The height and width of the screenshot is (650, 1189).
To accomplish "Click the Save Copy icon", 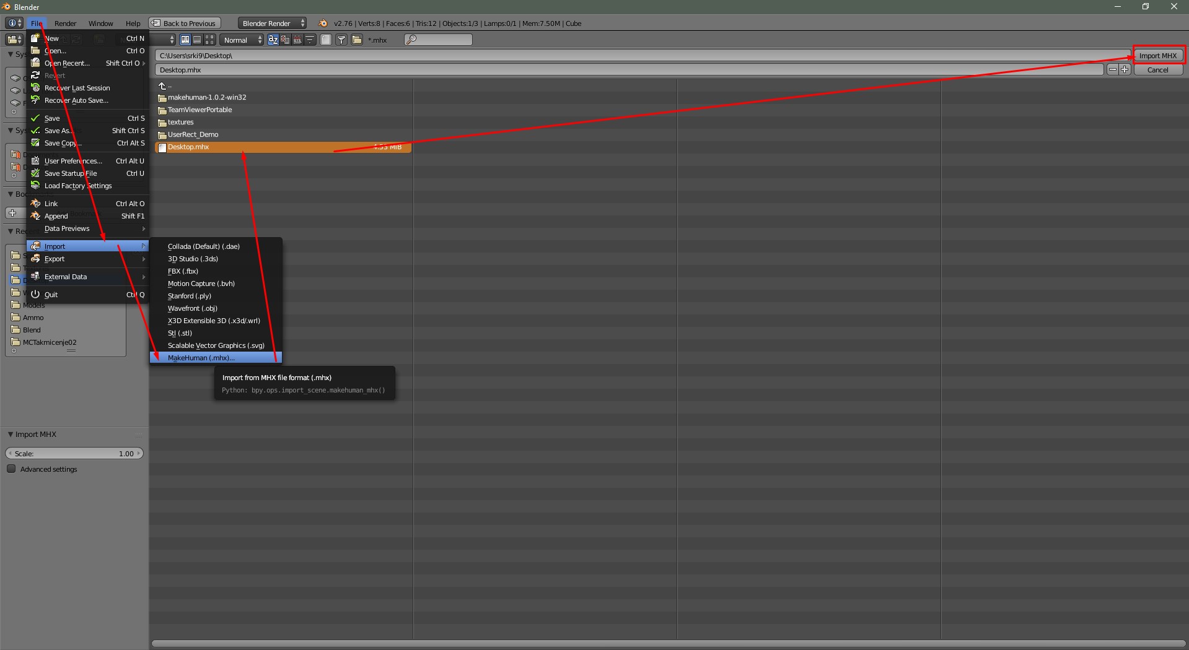I will click(x=35, y=143).
